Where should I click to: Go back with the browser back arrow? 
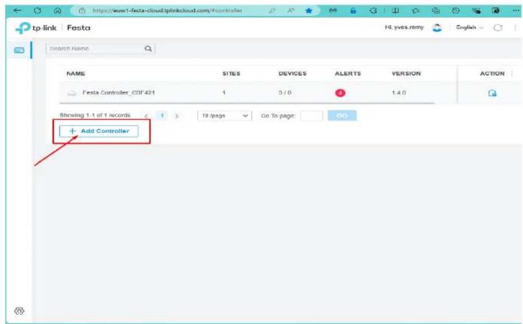(17, 11)
